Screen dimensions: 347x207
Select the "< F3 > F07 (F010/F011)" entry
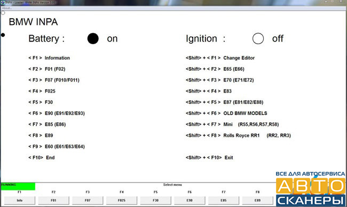coord(54,80)
